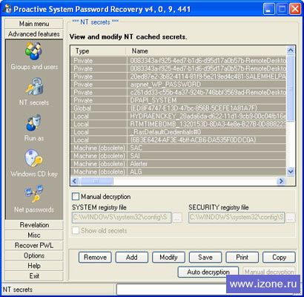Image resolution: width=304 pixels, height=297 pixels.
Task: Click the horizontal scrollbar thumb
Action: (x=96, y=181)
